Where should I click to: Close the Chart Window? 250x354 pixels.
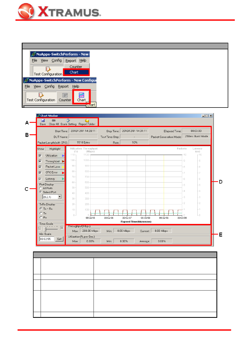[211, 116]
